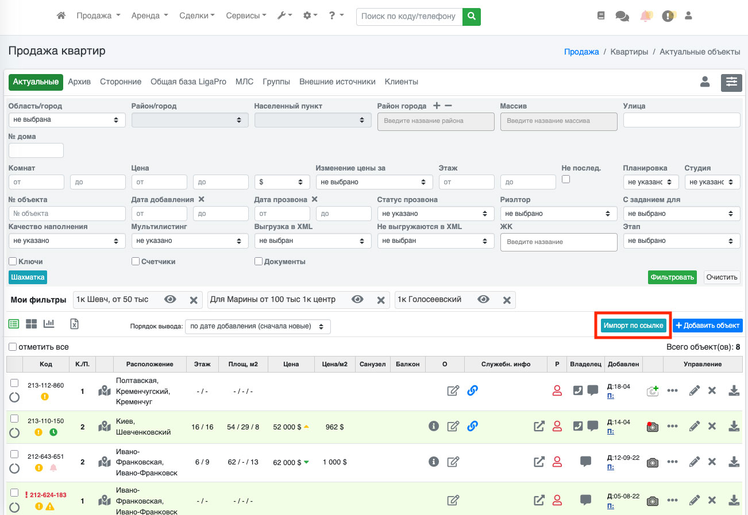
Task: Click inside the 'Улица' input field
Action: click(681, 120)
